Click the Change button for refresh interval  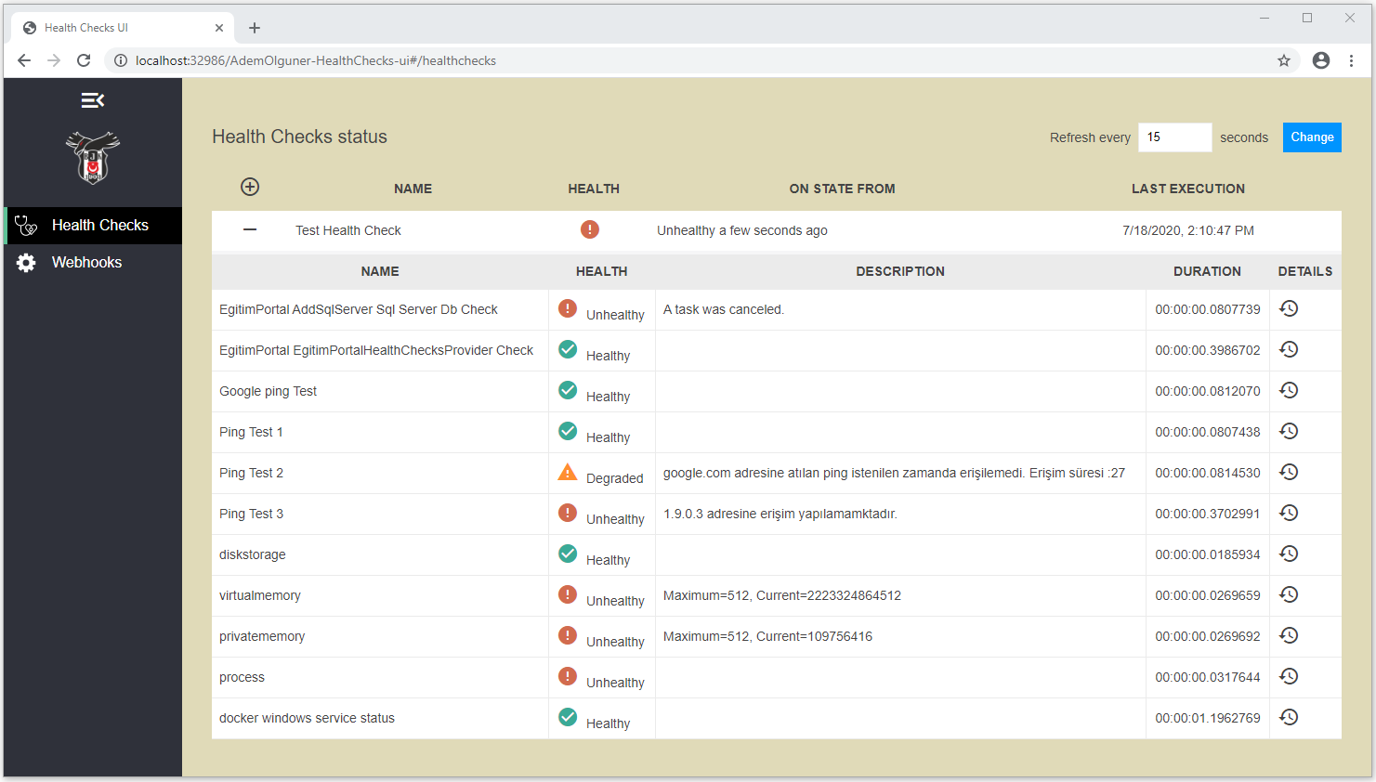point(1312,137)
